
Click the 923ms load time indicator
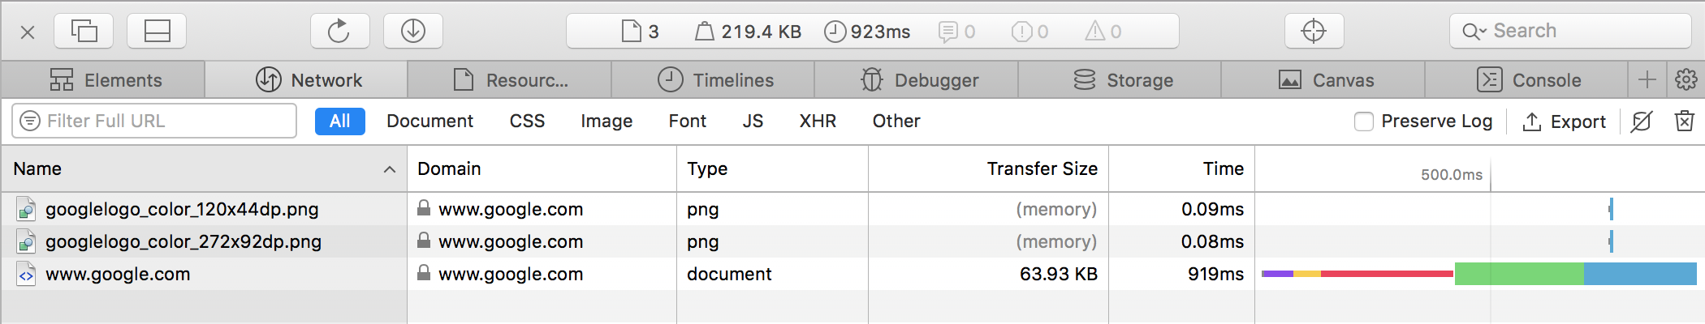[x=867, y=32]
